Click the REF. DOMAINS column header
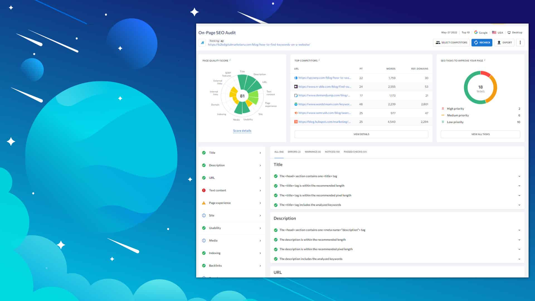 420,69
